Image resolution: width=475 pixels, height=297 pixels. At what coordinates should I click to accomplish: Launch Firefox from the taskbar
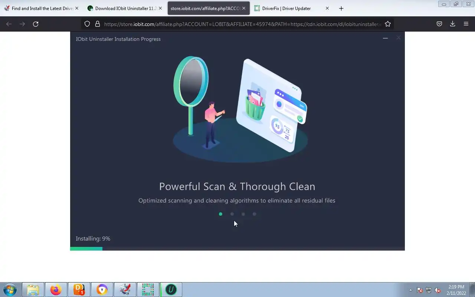[x=56, y=290]
